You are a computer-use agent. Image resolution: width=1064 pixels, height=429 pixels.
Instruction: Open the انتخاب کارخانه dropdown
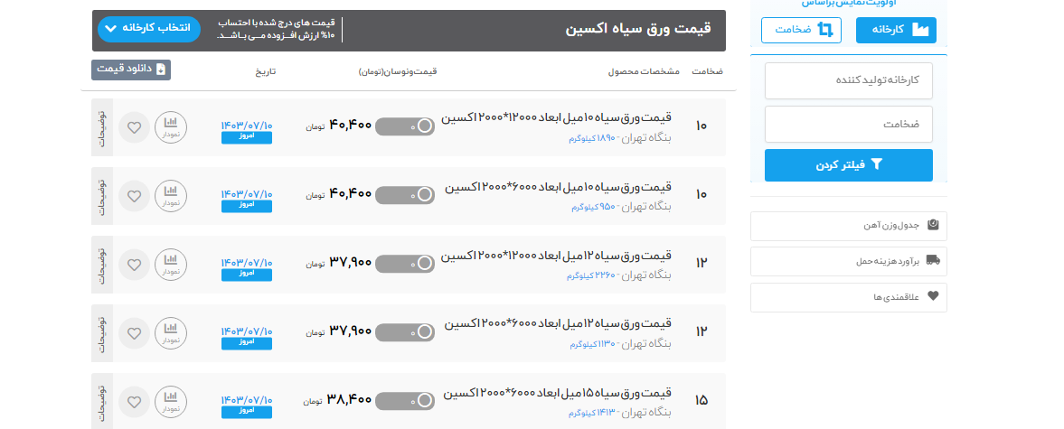pyautogui.click(x=149, y=28)
